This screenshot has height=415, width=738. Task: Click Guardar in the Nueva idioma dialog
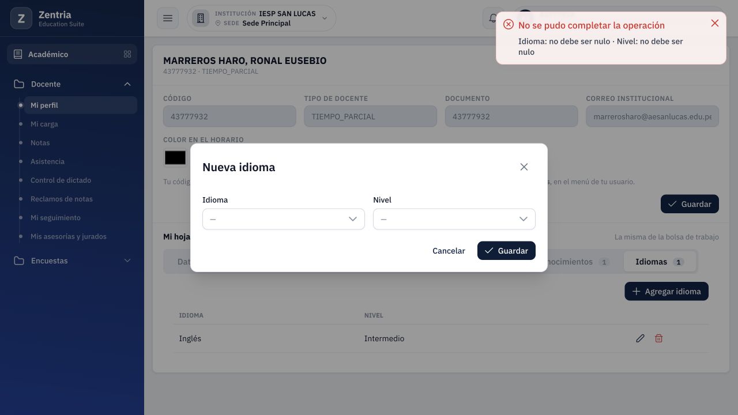(x=506, y=251)
